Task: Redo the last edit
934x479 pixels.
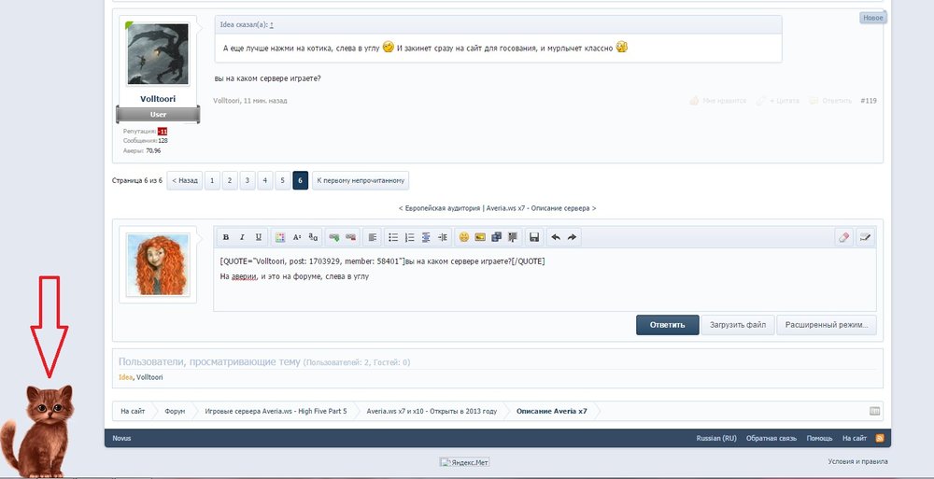Action: click(572, 237)
